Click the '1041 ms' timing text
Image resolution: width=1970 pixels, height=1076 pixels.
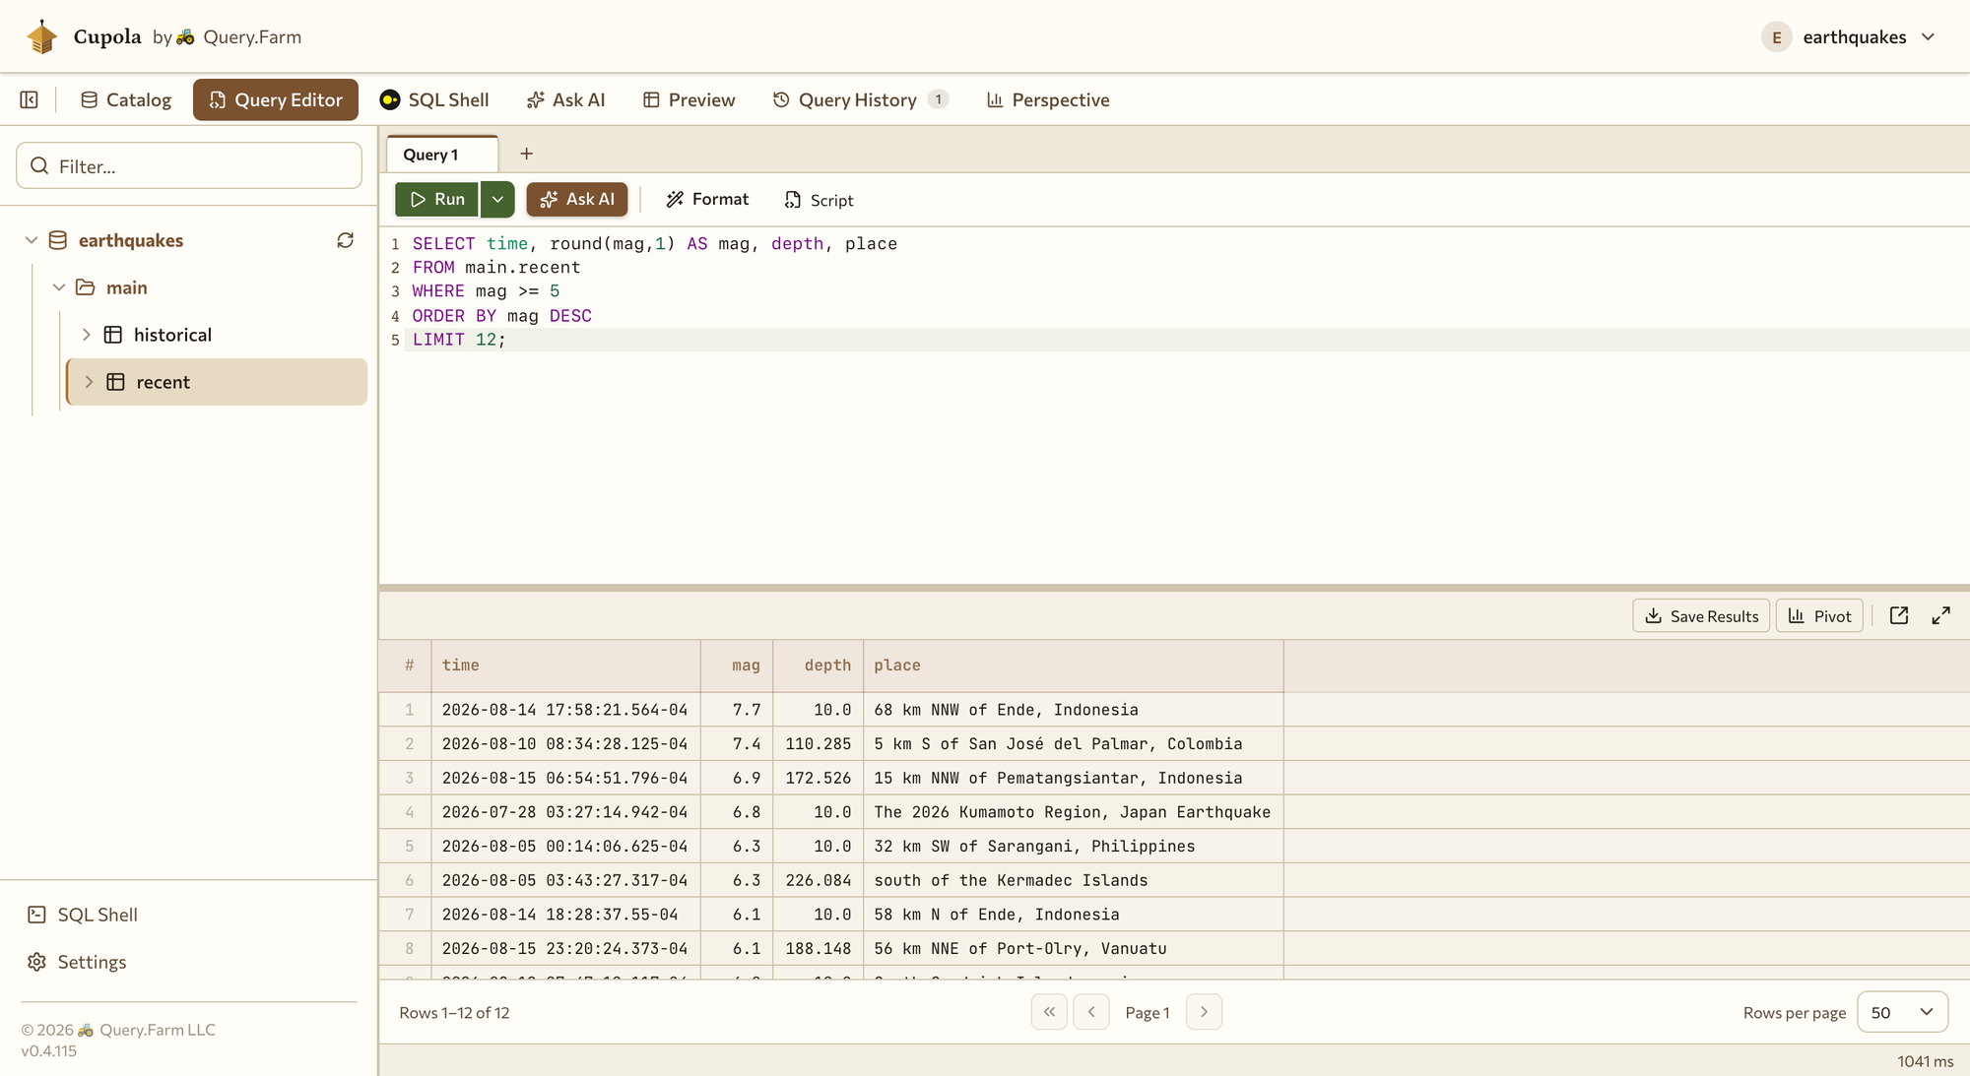tap(1926, 1061)
